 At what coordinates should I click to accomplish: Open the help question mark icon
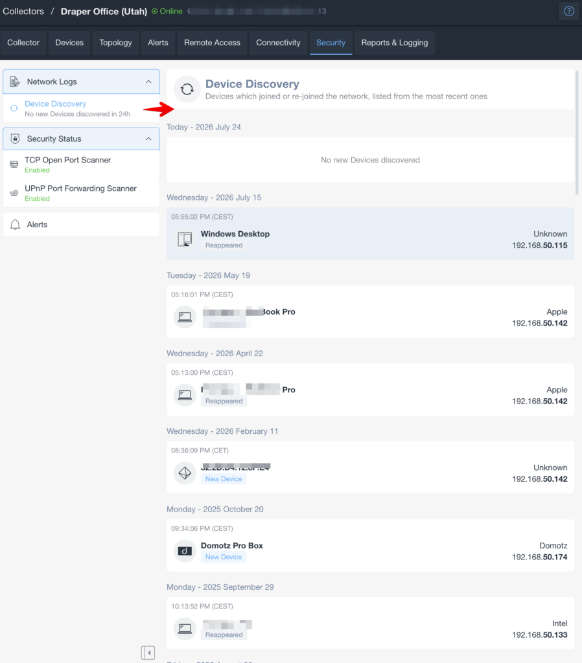(x=569, y=11)
